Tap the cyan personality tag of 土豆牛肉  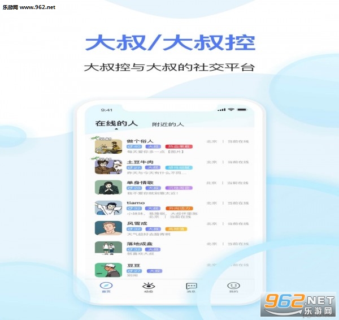tap(179, 167)
